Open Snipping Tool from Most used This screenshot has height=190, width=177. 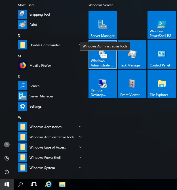pos(39,14)
